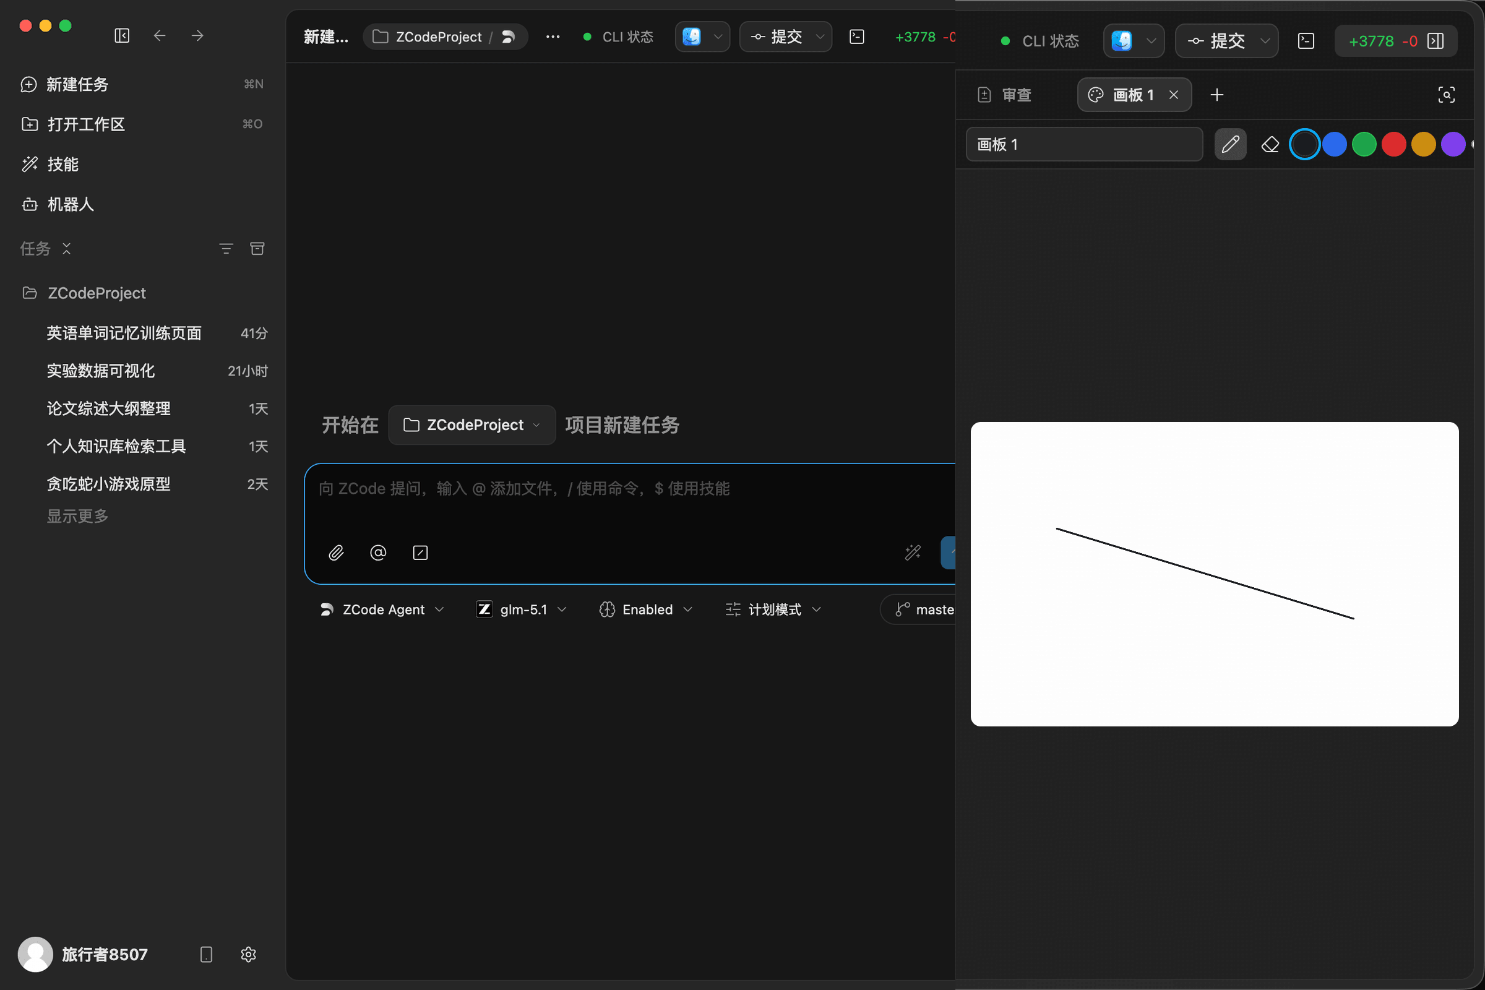Pick the green color swatch
This screenshot has width=1485, height=990.
(x=1364, y=145)
